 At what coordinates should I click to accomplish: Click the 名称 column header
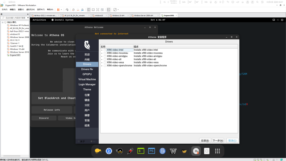click(117, 47)
